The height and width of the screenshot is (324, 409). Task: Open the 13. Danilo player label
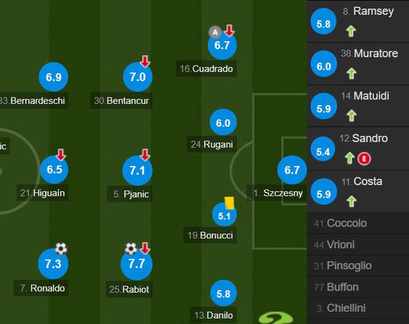pos(214,315)
